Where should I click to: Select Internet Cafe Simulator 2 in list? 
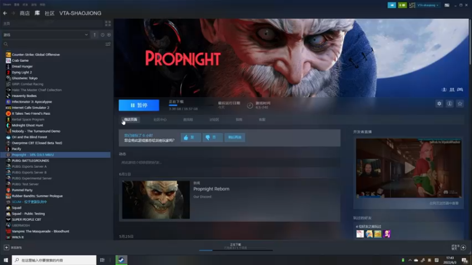tap(31, 108)
